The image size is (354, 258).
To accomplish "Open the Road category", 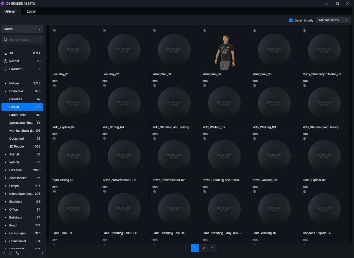I will click(x=22, y=225).
